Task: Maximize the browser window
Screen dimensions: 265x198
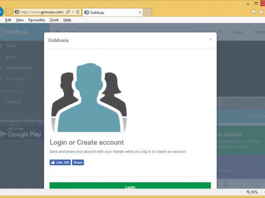Action: pyautogui.click(x=256, y=3)
